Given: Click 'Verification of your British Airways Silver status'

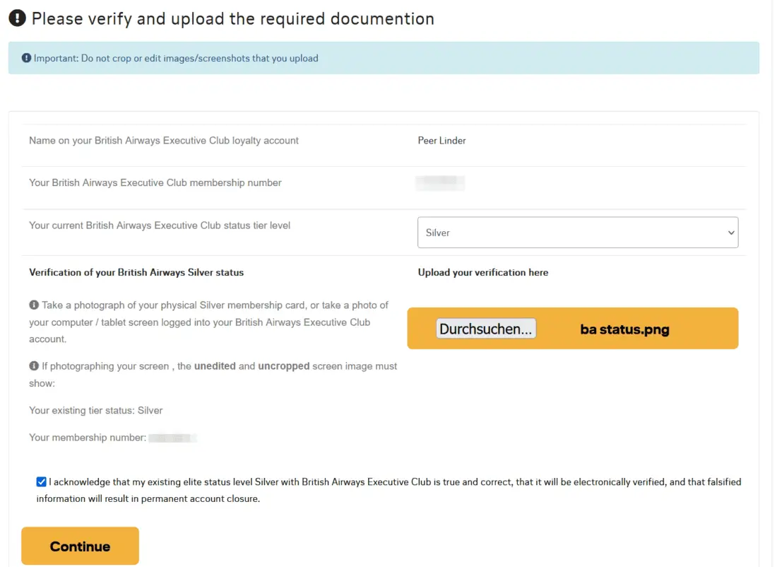Looking at the screenshot, I should 136,272.
